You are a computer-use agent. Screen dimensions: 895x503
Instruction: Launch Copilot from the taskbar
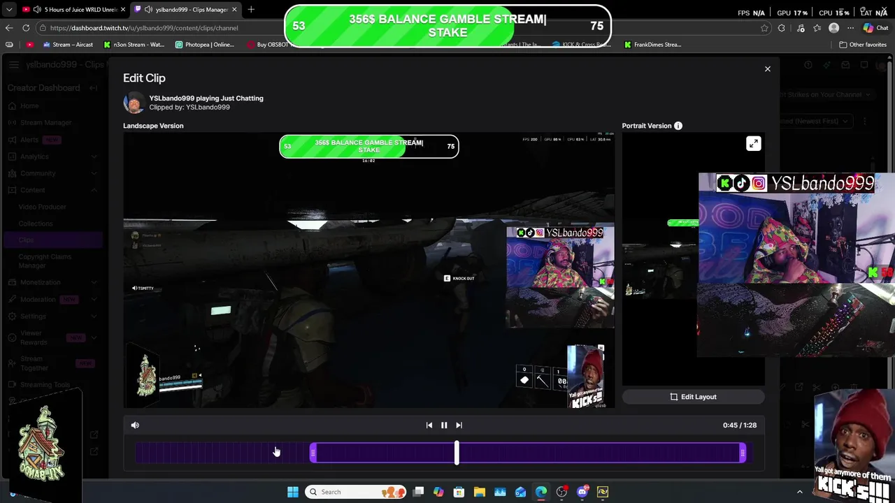(x=438, y=492)
